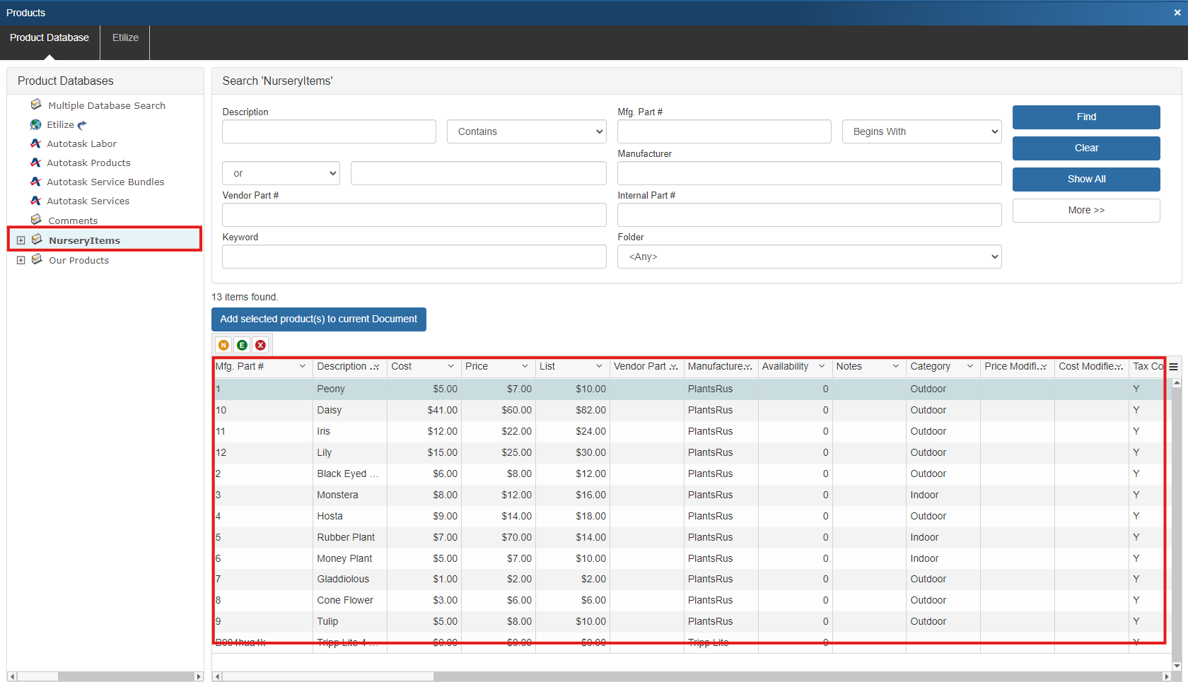Select the Monstera row in results
Image resolution: width=1188 pixels, height=682 pixels.
click(x=337, y=495)
